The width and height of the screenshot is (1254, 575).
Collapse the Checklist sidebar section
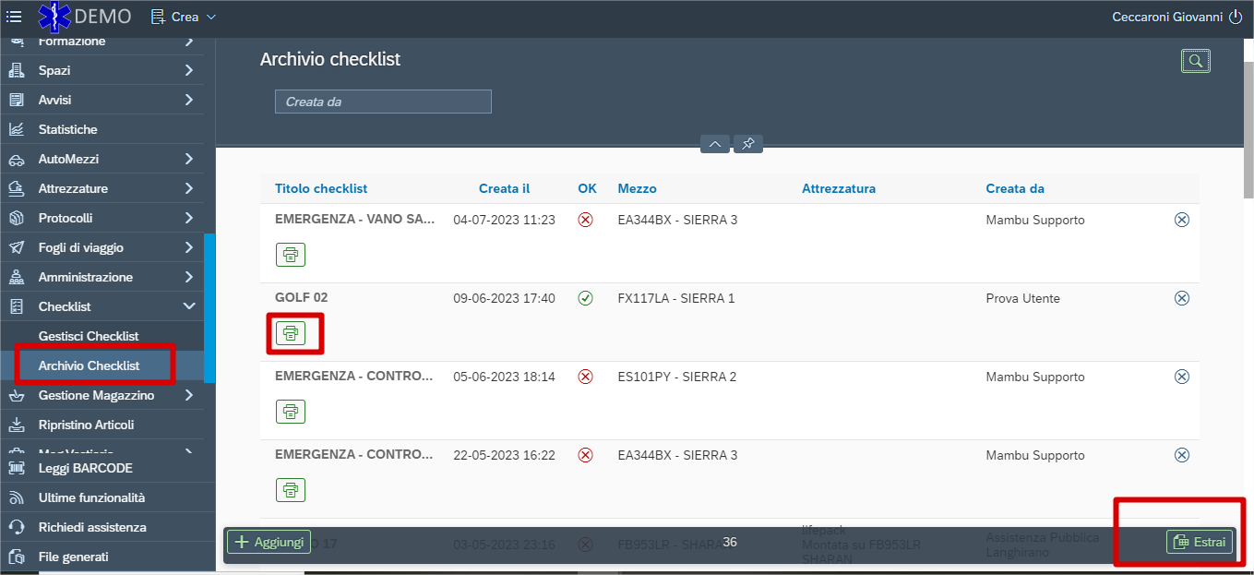pos(189,306)
